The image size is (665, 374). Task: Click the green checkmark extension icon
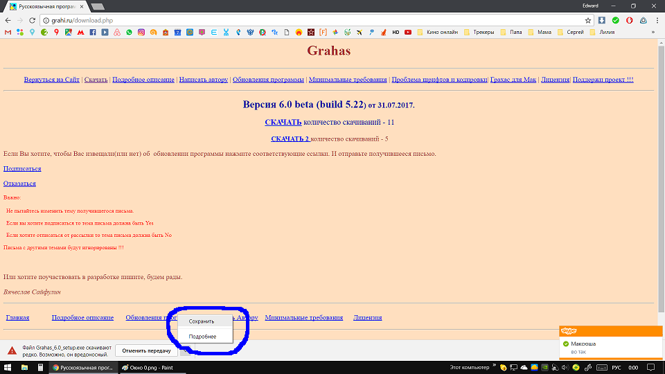616,20
